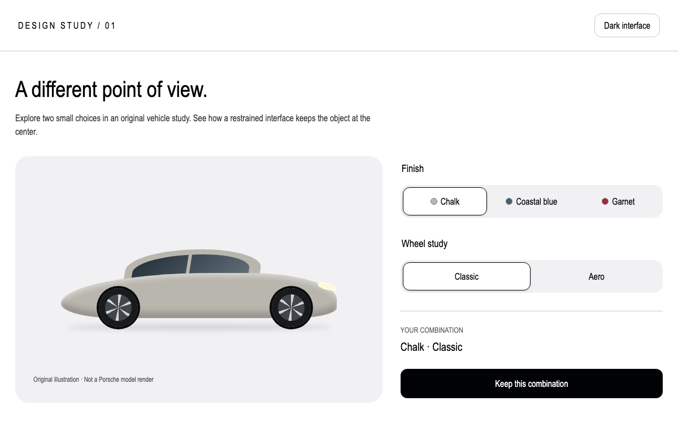Image resolution: width=678 pixels, height=423 pixels.
Task: Click the DESIGN STUDY / 01 title
Action: (x=67, y=25)
